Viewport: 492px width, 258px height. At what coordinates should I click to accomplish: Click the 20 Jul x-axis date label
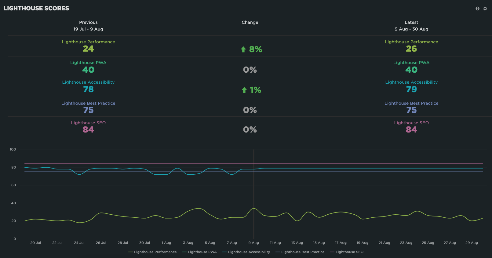[35, 243]
